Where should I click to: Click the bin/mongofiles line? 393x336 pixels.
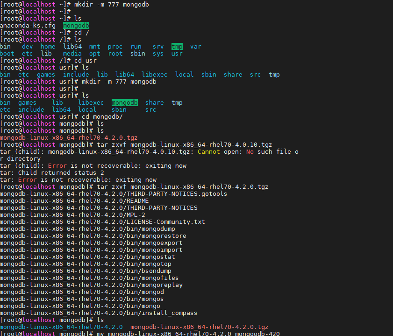(x=89, y=278)
